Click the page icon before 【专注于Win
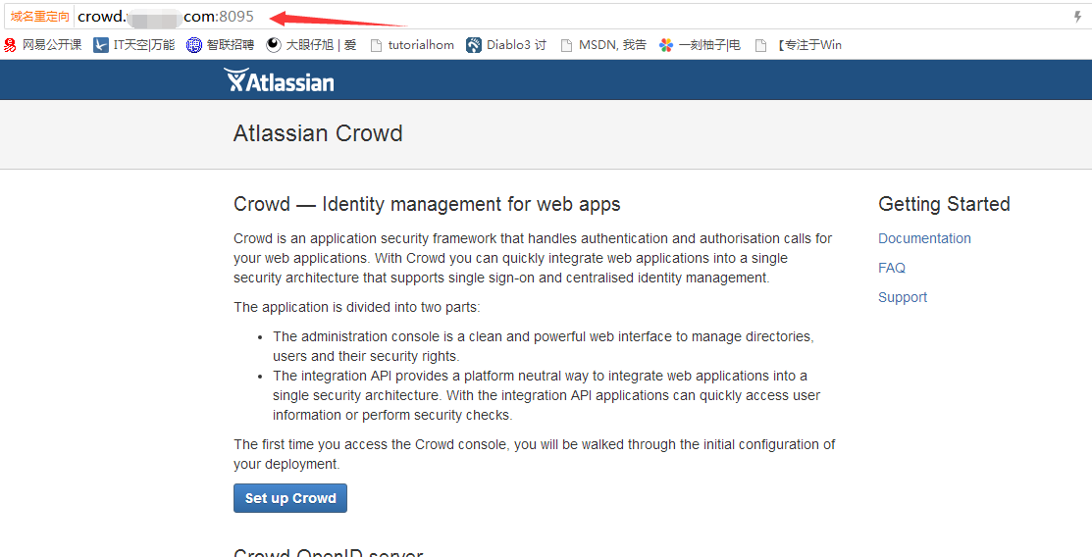 point(761,45)
